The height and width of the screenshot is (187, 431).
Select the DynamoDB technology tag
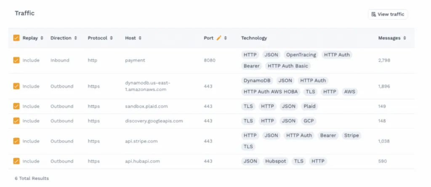point(257,80)
